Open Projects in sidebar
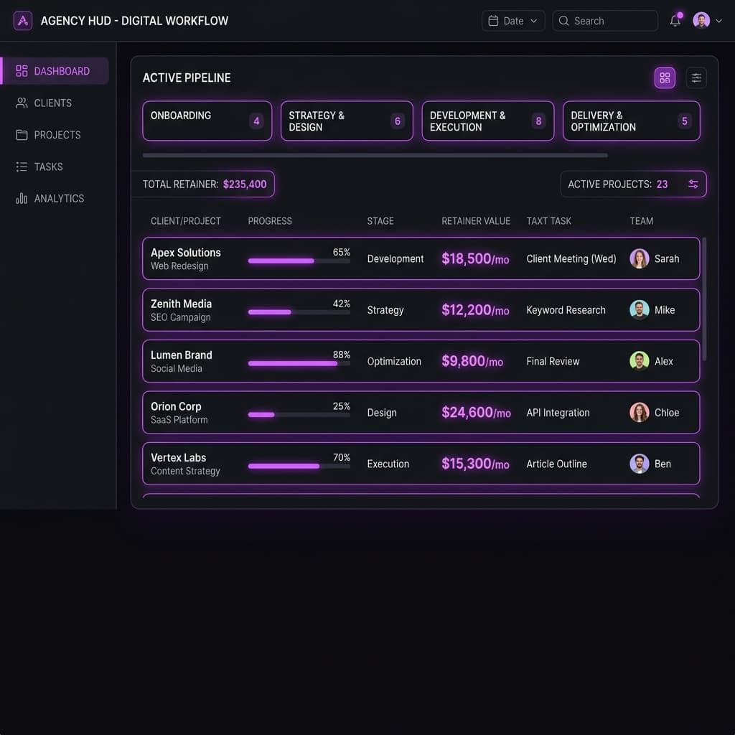735x735 pixels. tap(55, 134)
